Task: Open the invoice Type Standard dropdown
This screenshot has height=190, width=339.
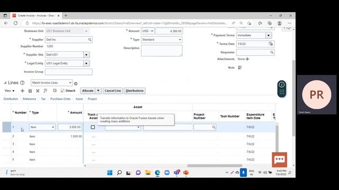Action: [162, 40]
